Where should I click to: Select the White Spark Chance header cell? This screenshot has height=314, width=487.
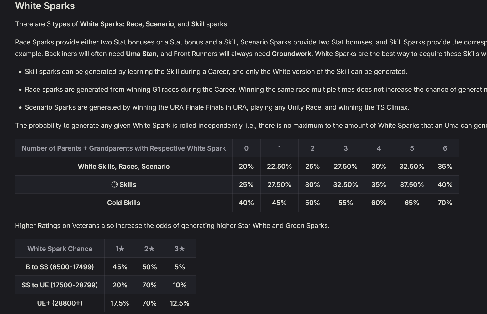click(60, 249)
